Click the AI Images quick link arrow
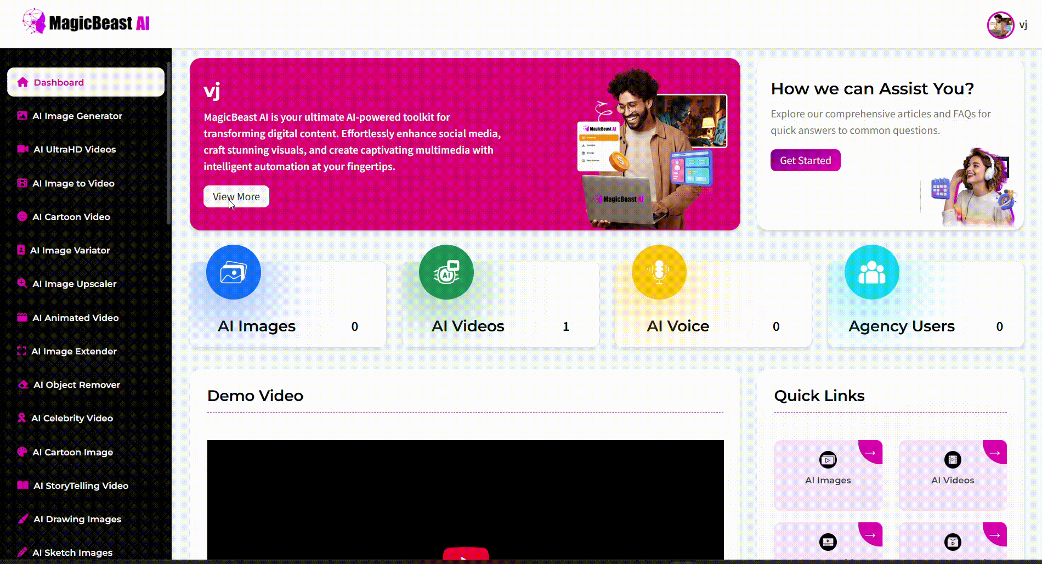The image size is (1042, 564). point(870,452)
